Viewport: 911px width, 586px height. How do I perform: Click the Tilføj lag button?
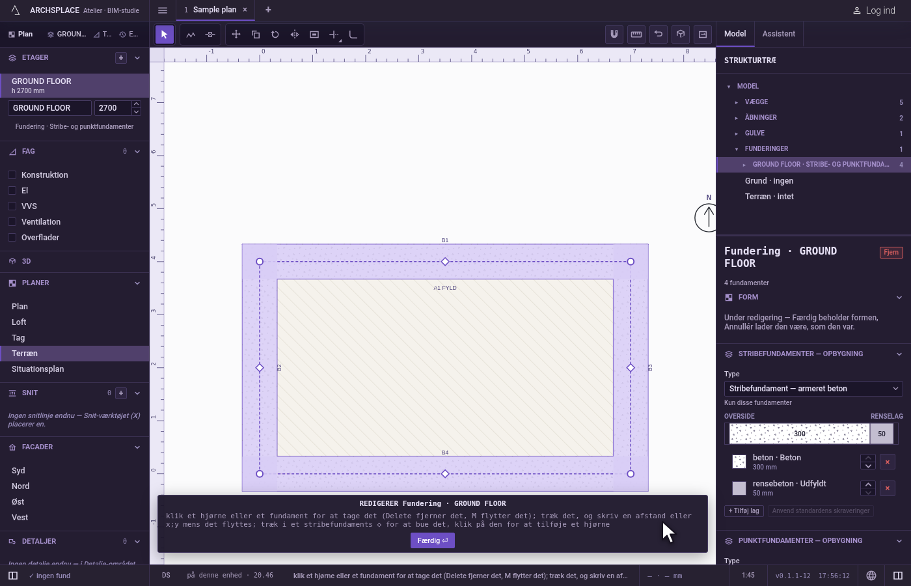pos(744,511)
